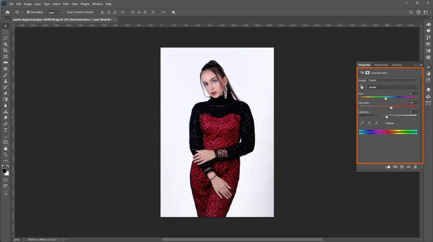Toggle adjustment layer visibility eye icon

click(409, 167)
